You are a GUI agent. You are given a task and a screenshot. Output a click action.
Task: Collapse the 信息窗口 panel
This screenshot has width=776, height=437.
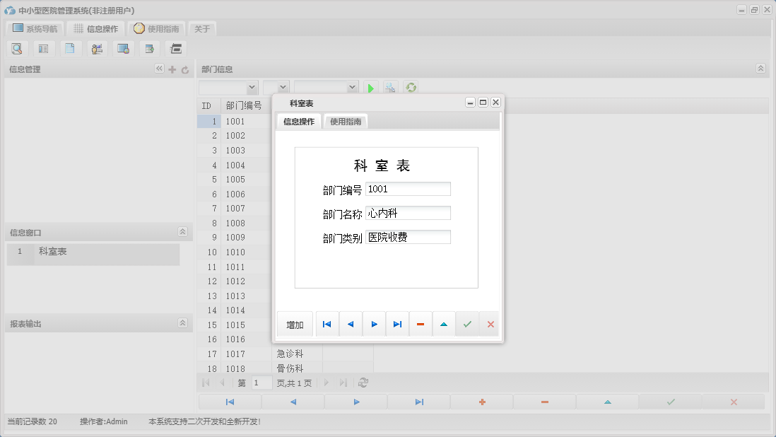point(182,231)
